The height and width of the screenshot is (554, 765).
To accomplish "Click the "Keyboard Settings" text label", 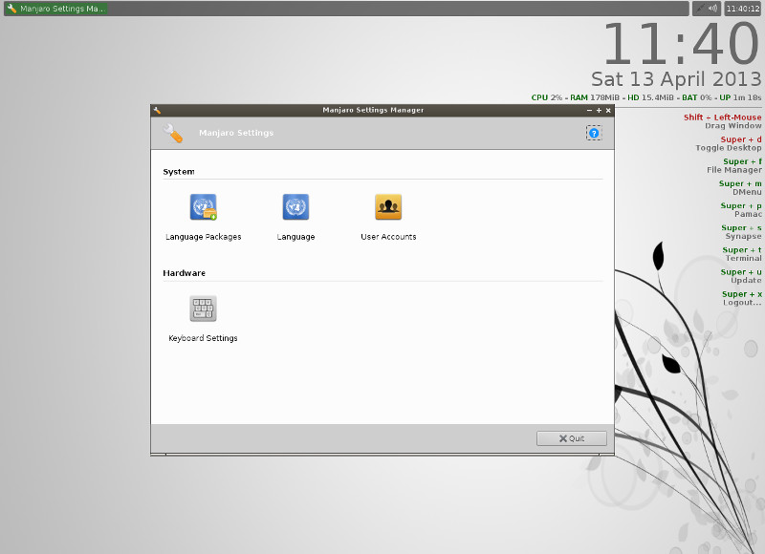I will pyautogui.click(x=203, y=338).
